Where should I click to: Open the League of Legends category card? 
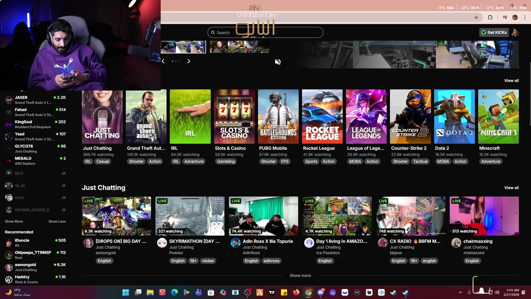[x=366, y=117]
